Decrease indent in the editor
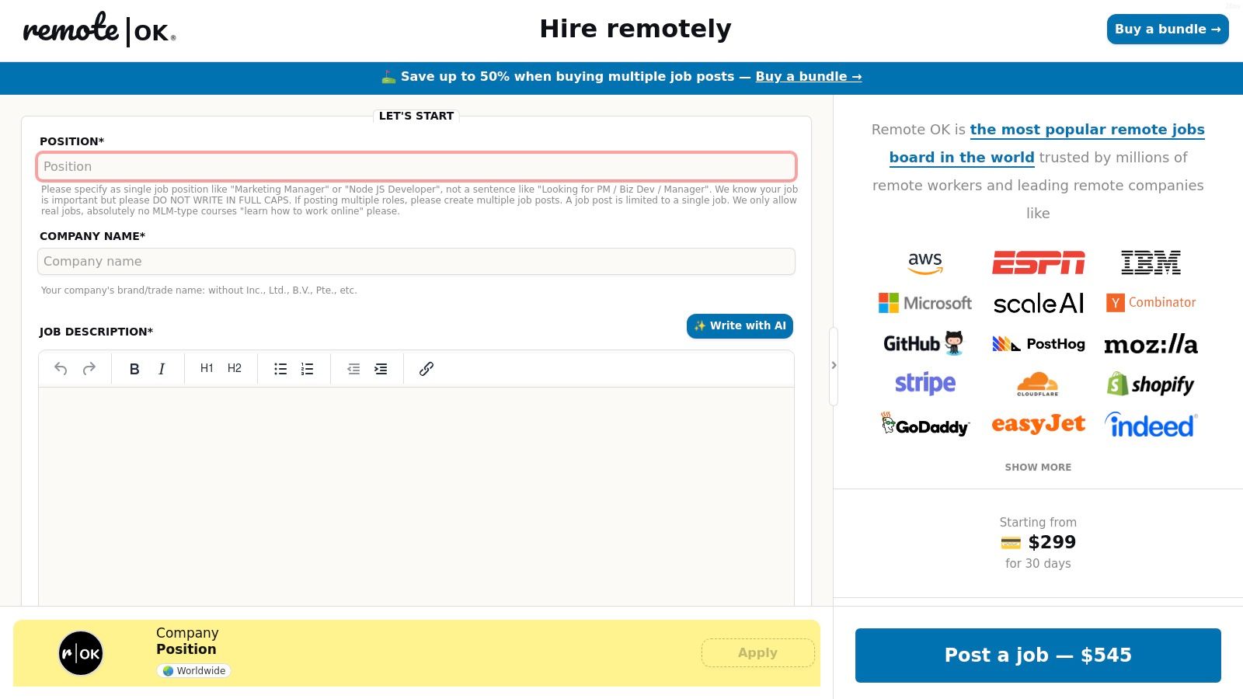Image resolution: width=1243 pixels, height=699 pixels. [353, 369]
